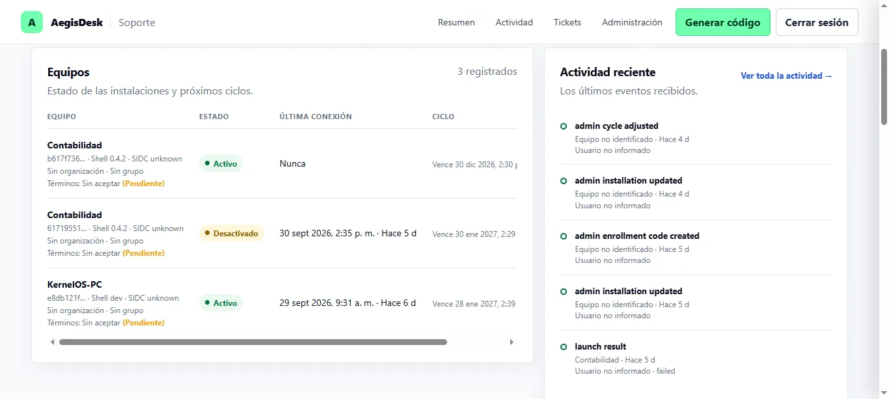Click the 29 sept 2026, 9:31 a. m. connection cell

(x=348, y=303)
